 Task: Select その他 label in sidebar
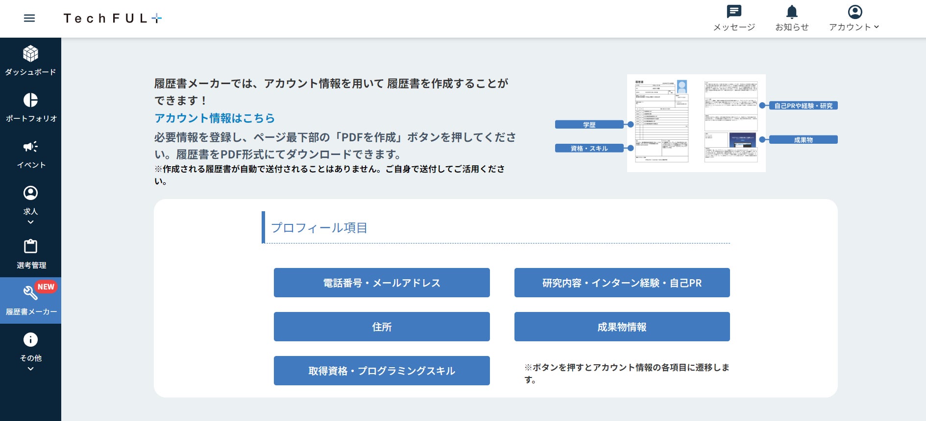coord(30,358)
